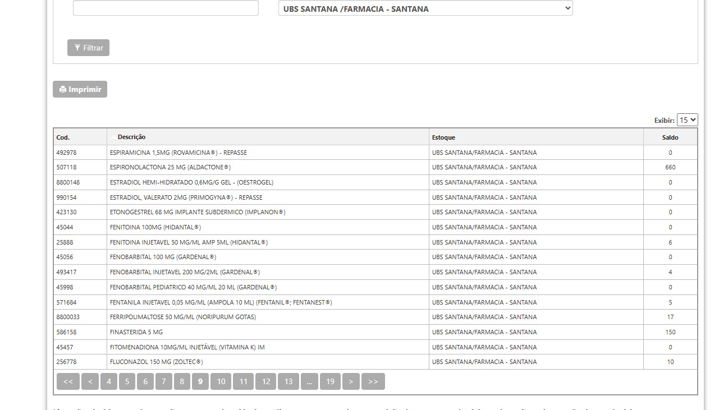Sort by the Descrição column header
Screen dimensions: 719x410
[131, 137]
